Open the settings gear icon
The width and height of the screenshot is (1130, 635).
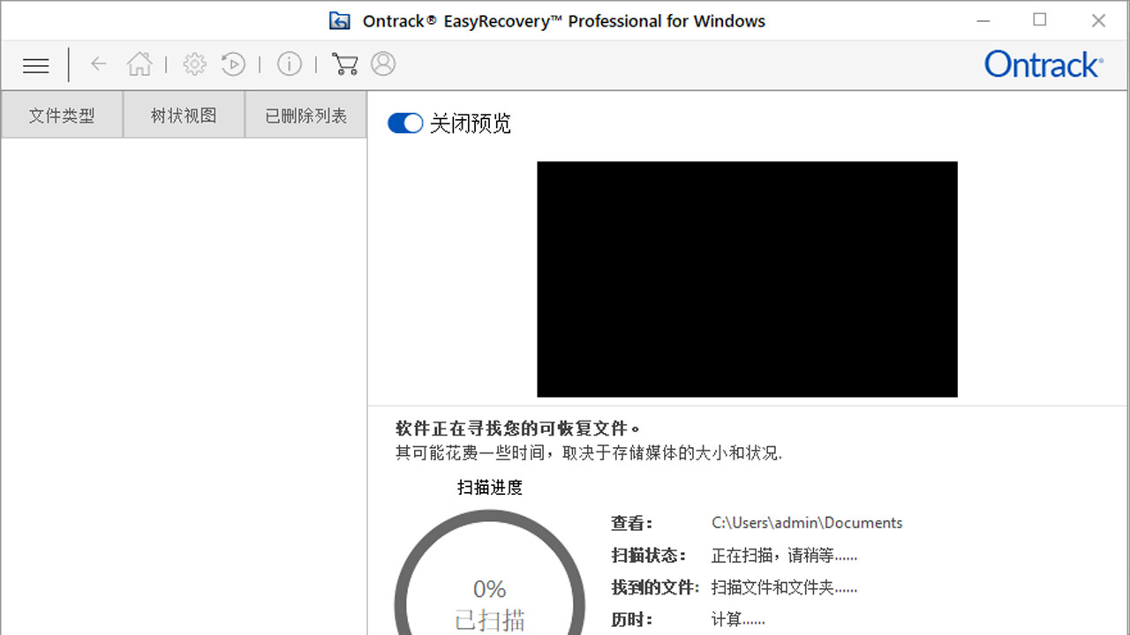pyautogui.click(x=194, y=63)
